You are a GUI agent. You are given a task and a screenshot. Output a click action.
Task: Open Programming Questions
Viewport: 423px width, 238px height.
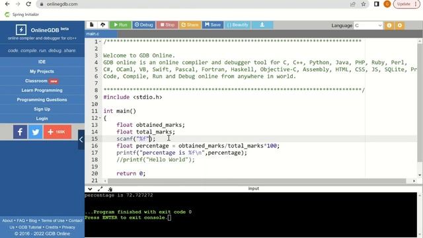click(x=42, y=100)
